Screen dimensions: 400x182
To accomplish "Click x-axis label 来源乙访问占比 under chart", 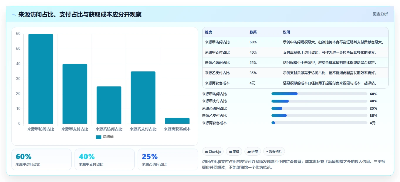I will coord(109,129).
